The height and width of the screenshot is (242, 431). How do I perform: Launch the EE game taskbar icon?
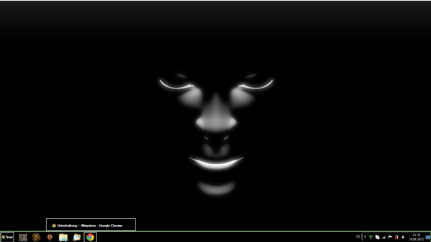pyautogui.click(x=23, y=237)
